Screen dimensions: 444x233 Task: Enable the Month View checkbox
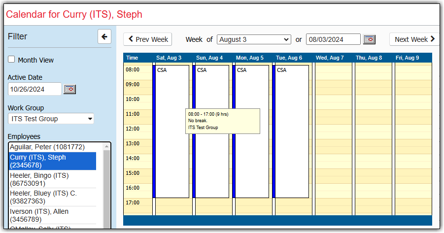click(x=11, y=60)
